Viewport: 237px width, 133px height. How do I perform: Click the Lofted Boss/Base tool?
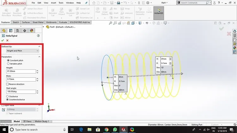pyautogui.click(x=33, y=13)
